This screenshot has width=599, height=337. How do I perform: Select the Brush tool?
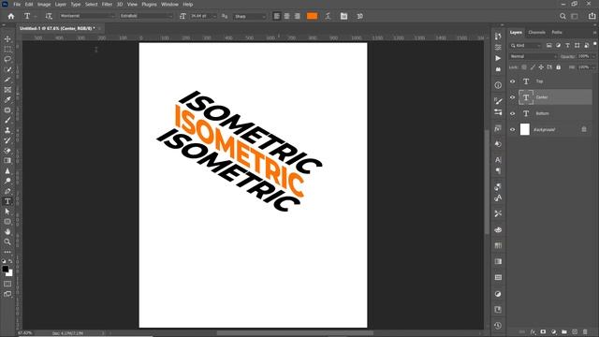pos(7,120)
